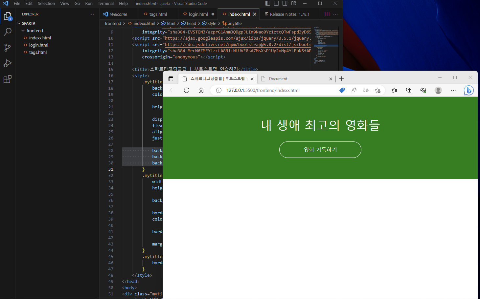Open the Go menu in VS Code

(77, 3)
